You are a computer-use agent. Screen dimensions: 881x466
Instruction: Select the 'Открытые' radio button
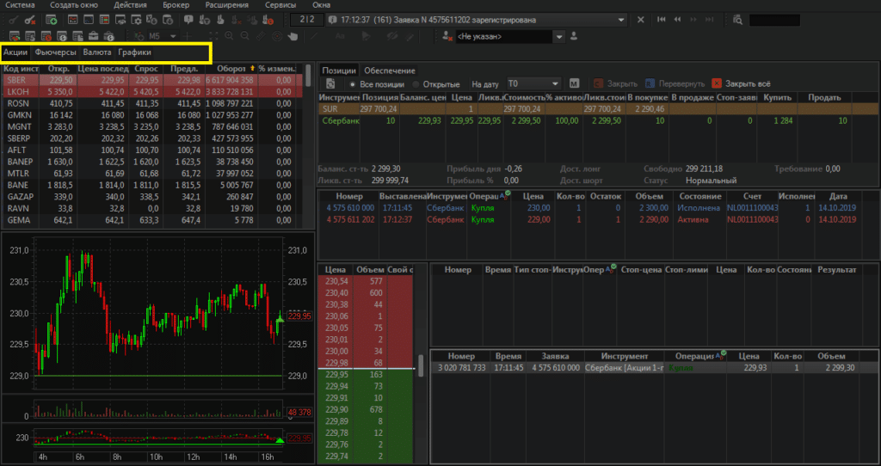pyautogui.click(x=416, y=84)
